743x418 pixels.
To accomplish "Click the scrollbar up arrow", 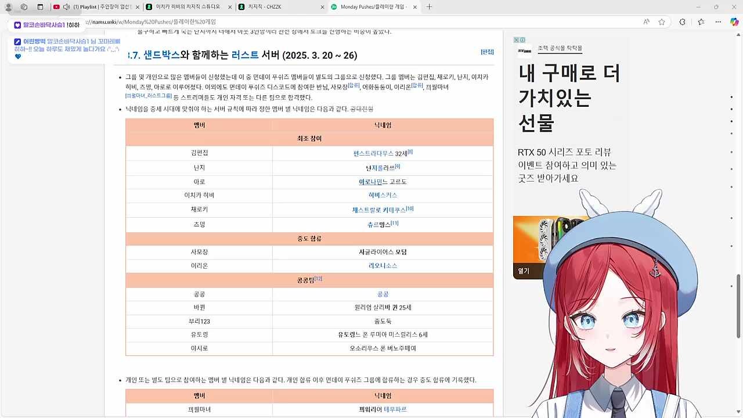I will coord(739,35).
